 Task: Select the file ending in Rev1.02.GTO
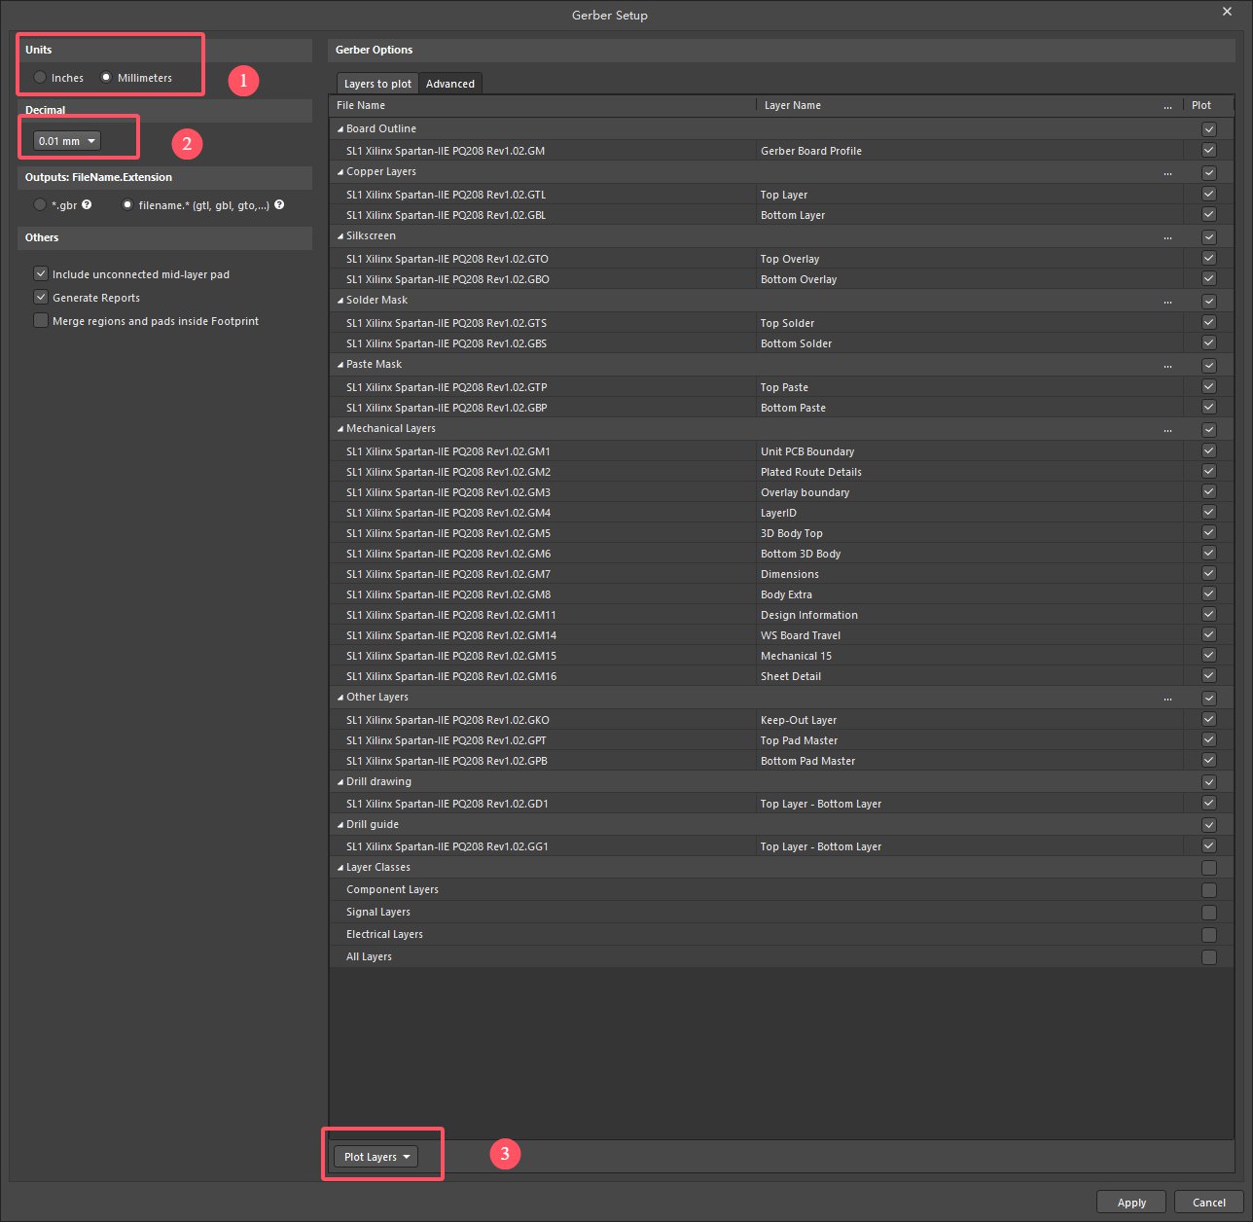[447, 259]
